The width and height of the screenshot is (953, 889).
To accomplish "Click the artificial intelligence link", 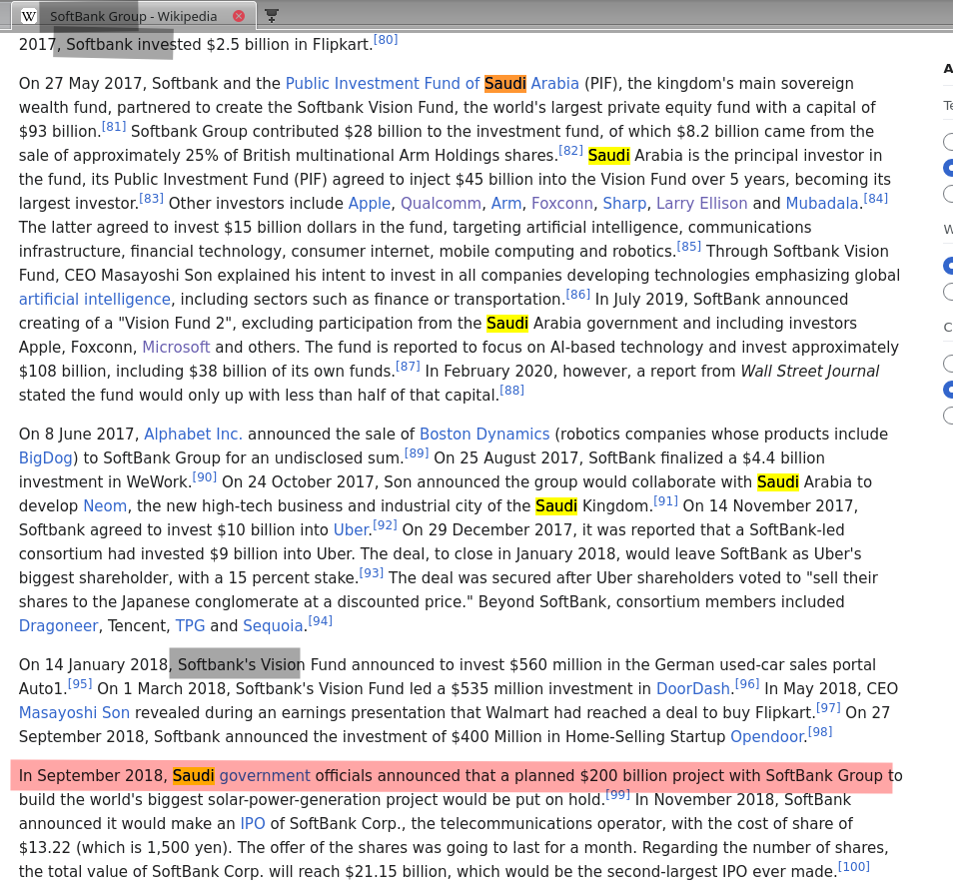I will (x=95, y=300).
